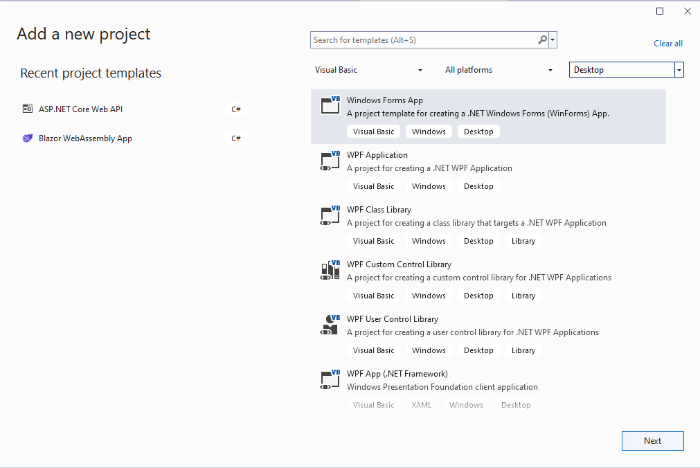This screenshot has width=700, height=468.
Task: Open the All platforms dropdown
Action: point(550,70)
